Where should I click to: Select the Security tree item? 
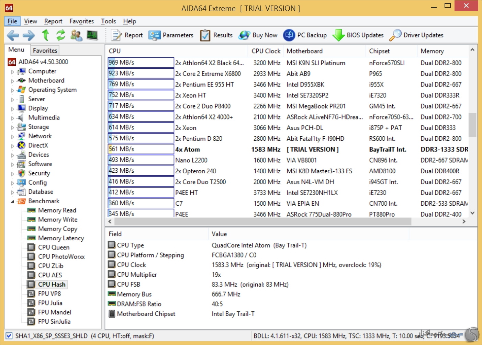(x=39, y=173)
